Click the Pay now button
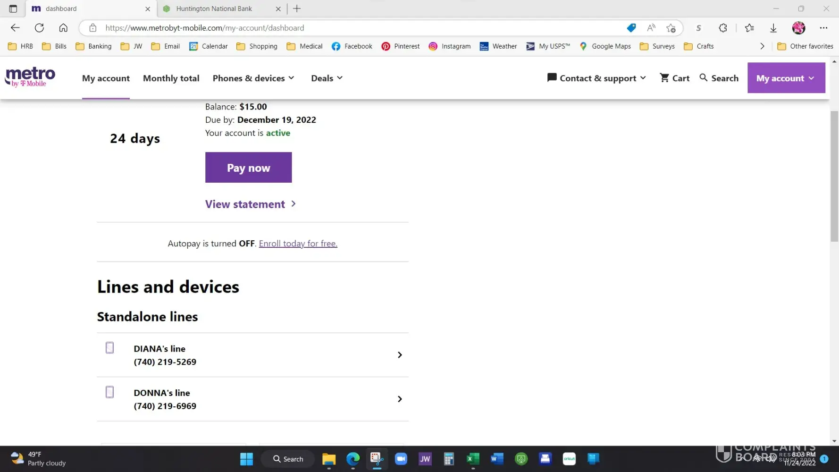Screen dimensions: 839x472 point(248,168)
